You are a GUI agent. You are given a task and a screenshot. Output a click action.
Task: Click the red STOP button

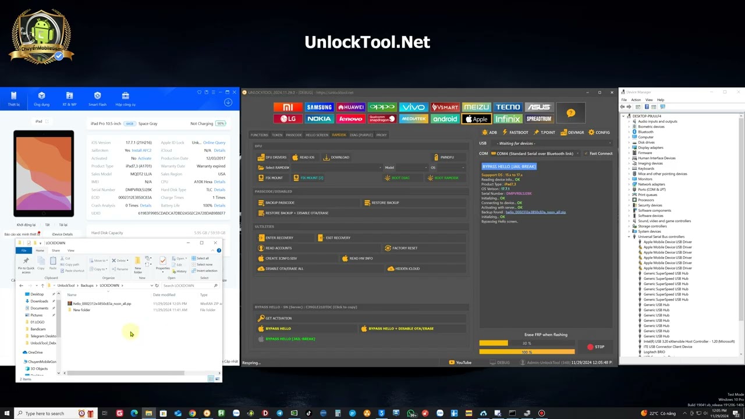[x=596, y=347]
